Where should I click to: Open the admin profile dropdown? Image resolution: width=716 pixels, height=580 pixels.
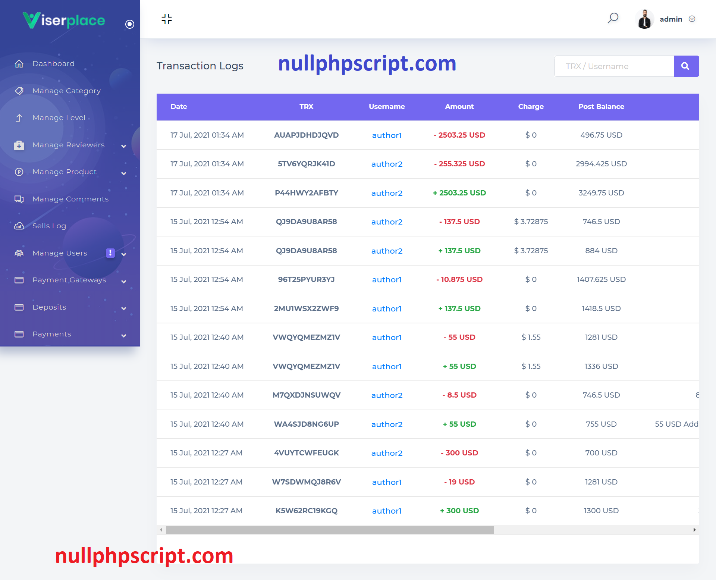[692, 19]
